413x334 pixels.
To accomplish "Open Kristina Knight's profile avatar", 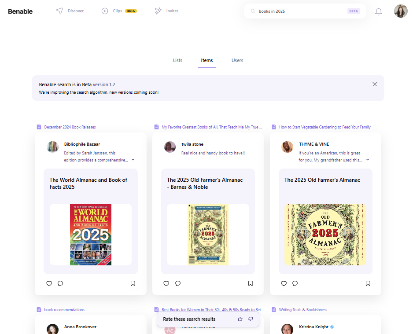I will click(288, 329).
